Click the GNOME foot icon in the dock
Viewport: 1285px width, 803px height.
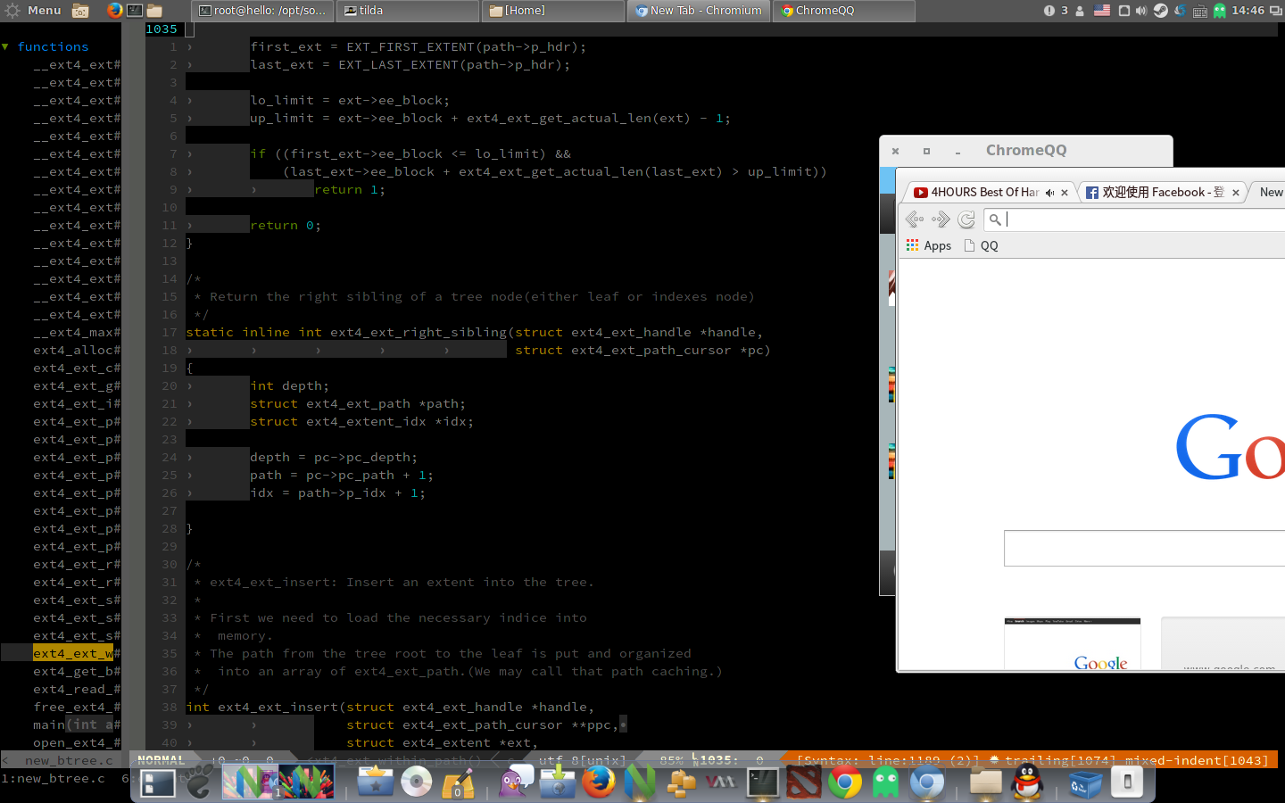click(199, 782)
